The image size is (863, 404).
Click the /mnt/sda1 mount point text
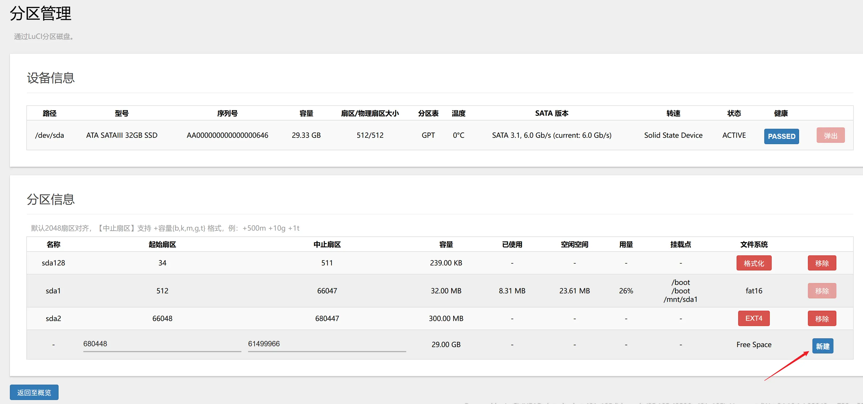[680, 299]
